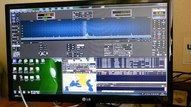Set zoom with the 4x button
This screenshot has width=191, height=107.
pyautogui.click(x=149, y=41)
